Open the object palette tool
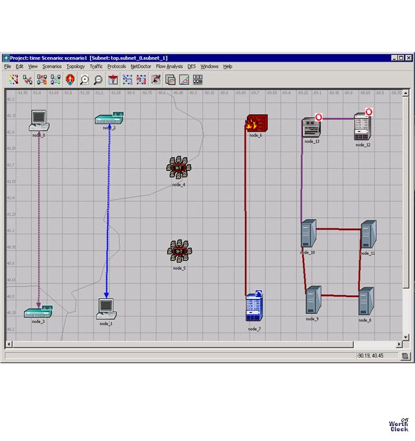This screenshot has height=441, width=415. click(x=13, y=80)
